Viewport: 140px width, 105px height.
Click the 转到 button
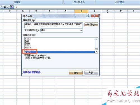pyautogui.click(x=91, y=25)
